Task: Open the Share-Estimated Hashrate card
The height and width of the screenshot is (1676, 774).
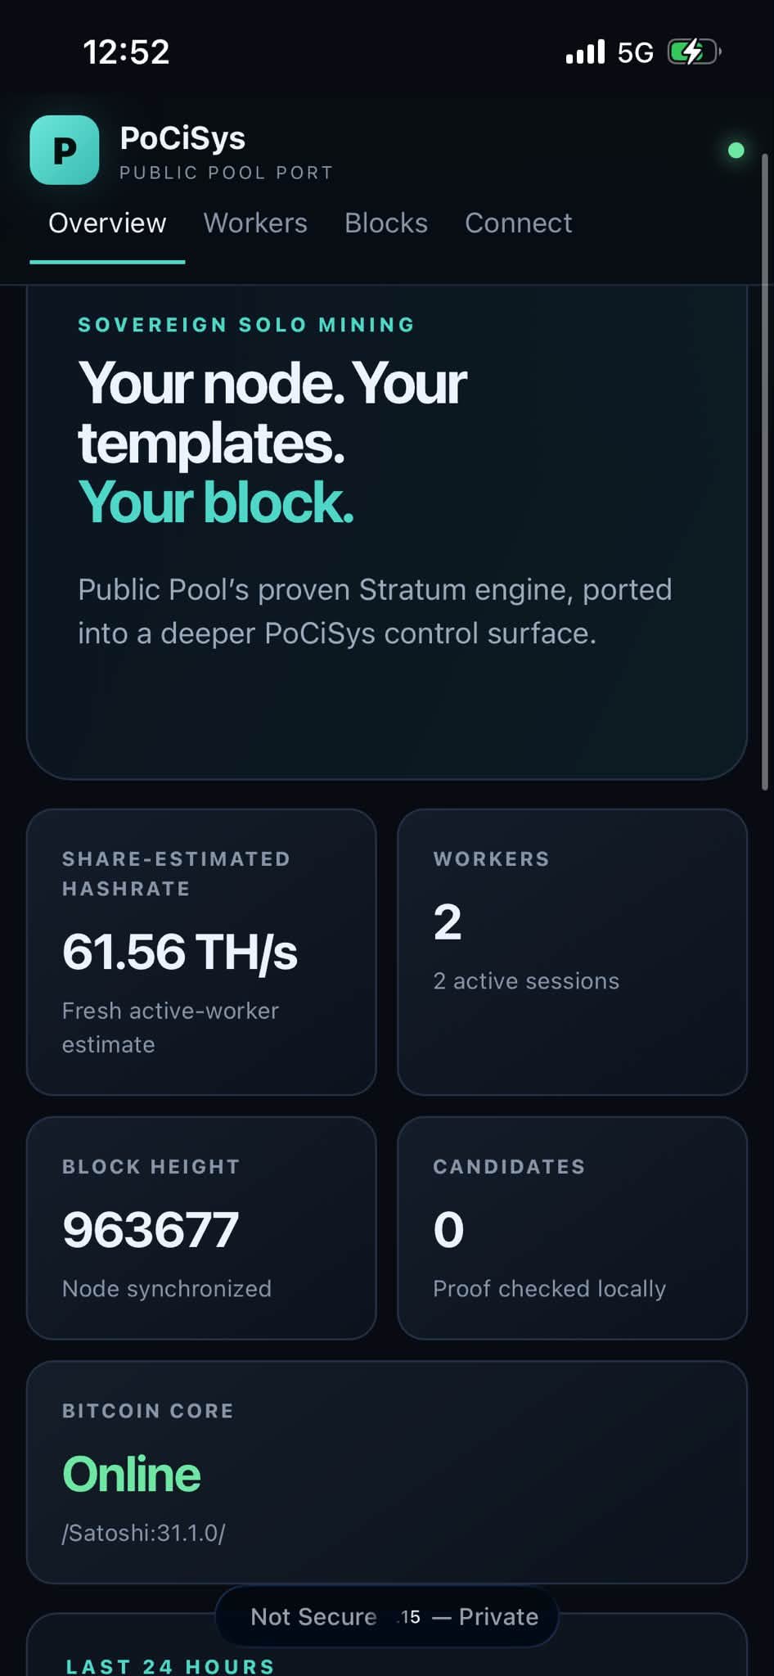Action: click(201, 952)
